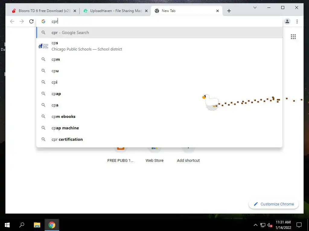This screenshot has width=309, height=231.
Task: Minimize the Chrome window
Action: [269, 8]
